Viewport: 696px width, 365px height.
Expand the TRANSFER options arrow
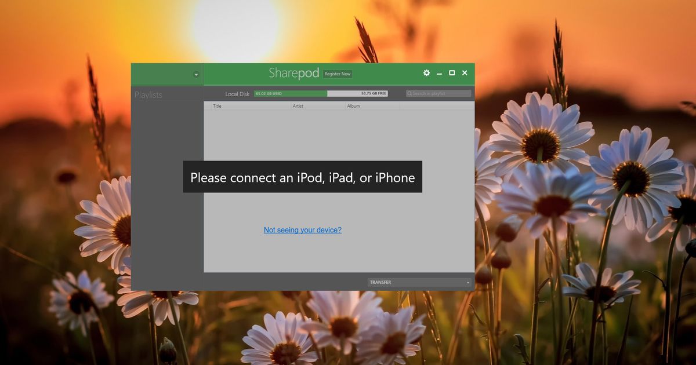coord(468,282)
